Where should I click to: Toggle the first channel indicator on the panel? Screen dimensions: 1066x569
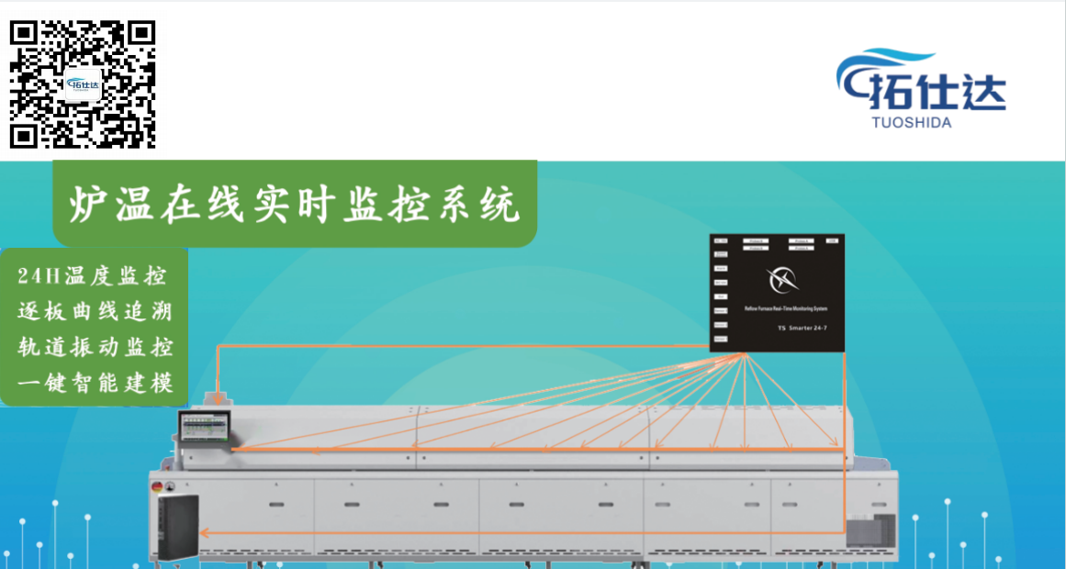pyautogui.click(x=756, y=240)
